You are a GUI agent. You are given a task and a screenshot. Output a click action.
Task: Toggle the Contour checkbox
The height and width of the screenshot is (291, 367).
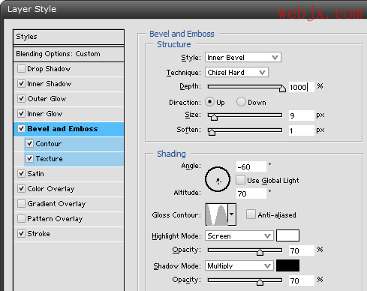(x=29, y=143)
